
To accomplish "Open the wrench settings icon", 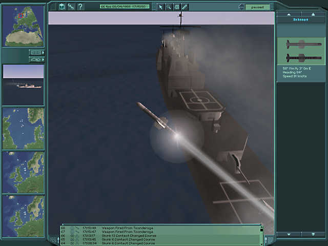I will (x=71, y=7).
